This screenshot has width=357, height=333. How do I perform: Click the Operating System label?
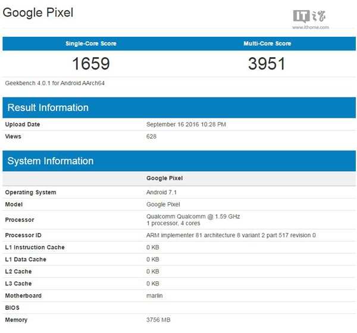(x=30, y=192)
